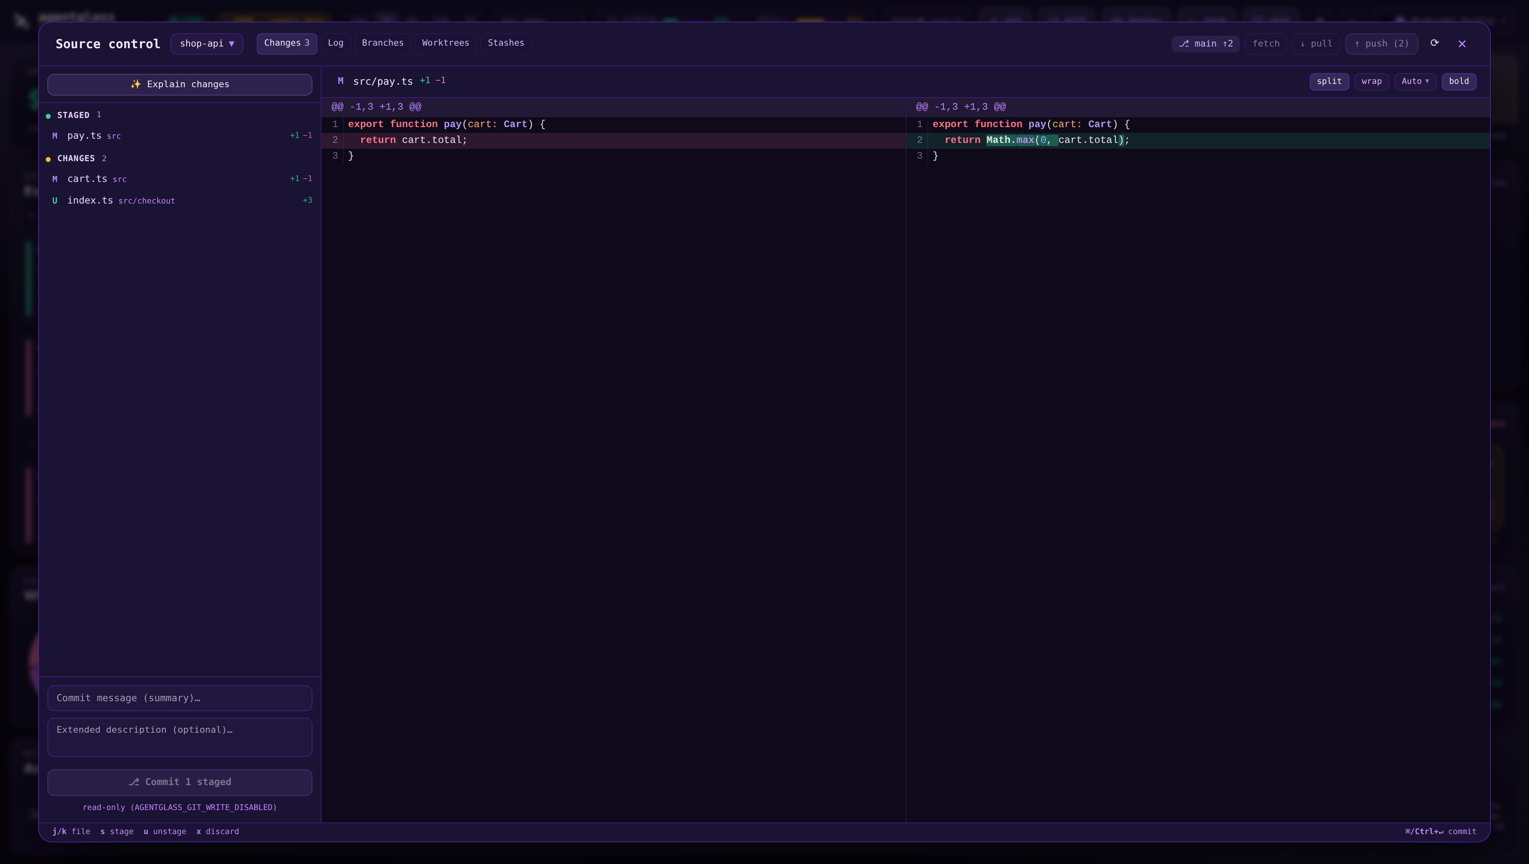Toggle bold diff text

[1458, 81]
